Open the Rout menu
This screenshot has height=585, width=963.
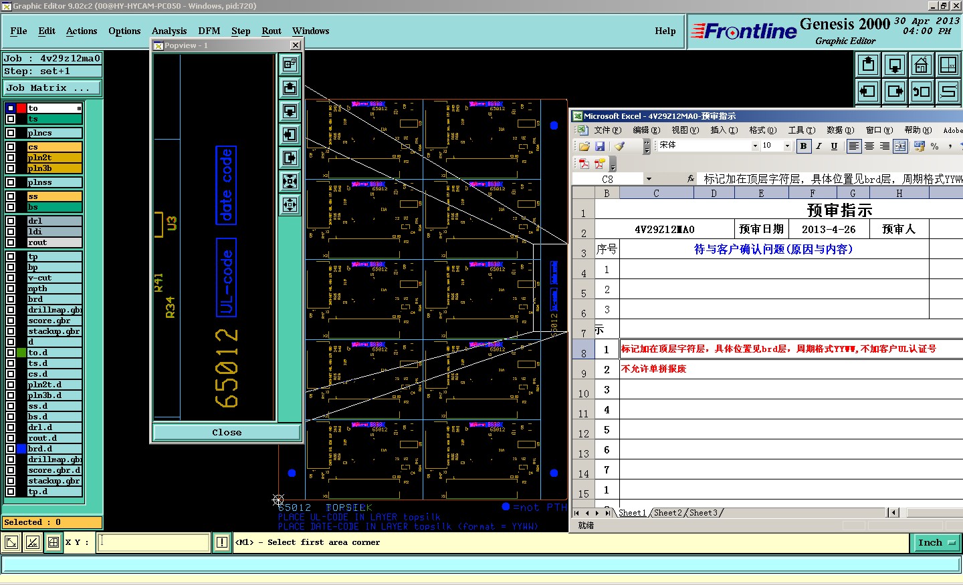point(272,31)
